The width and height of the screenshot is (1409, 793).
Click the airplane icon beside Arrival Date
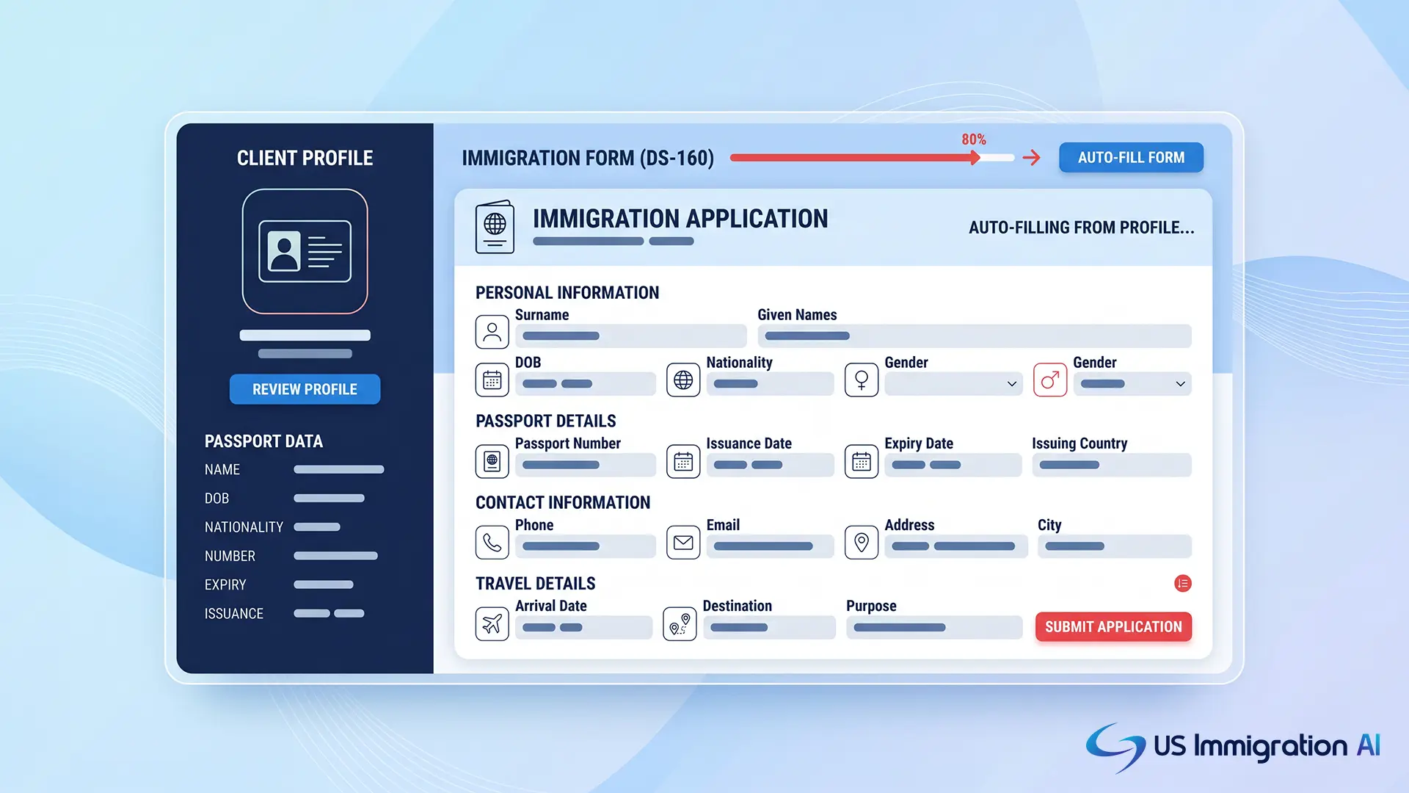[492, 624]
